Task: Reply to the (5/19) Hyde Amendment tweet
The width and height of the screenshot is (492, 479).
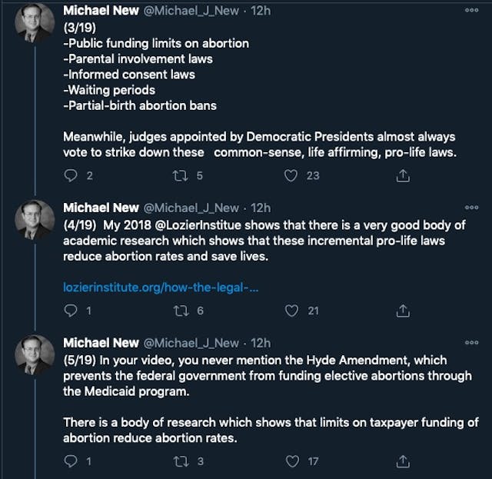Action: pos(71,461)
